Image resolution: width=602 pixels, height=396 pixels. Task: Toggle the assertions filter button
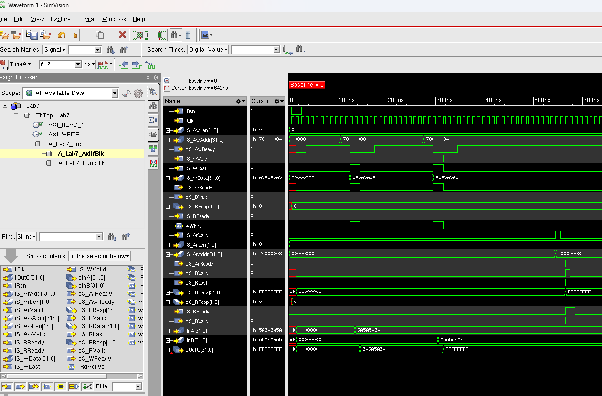click(x=74, y=386)
